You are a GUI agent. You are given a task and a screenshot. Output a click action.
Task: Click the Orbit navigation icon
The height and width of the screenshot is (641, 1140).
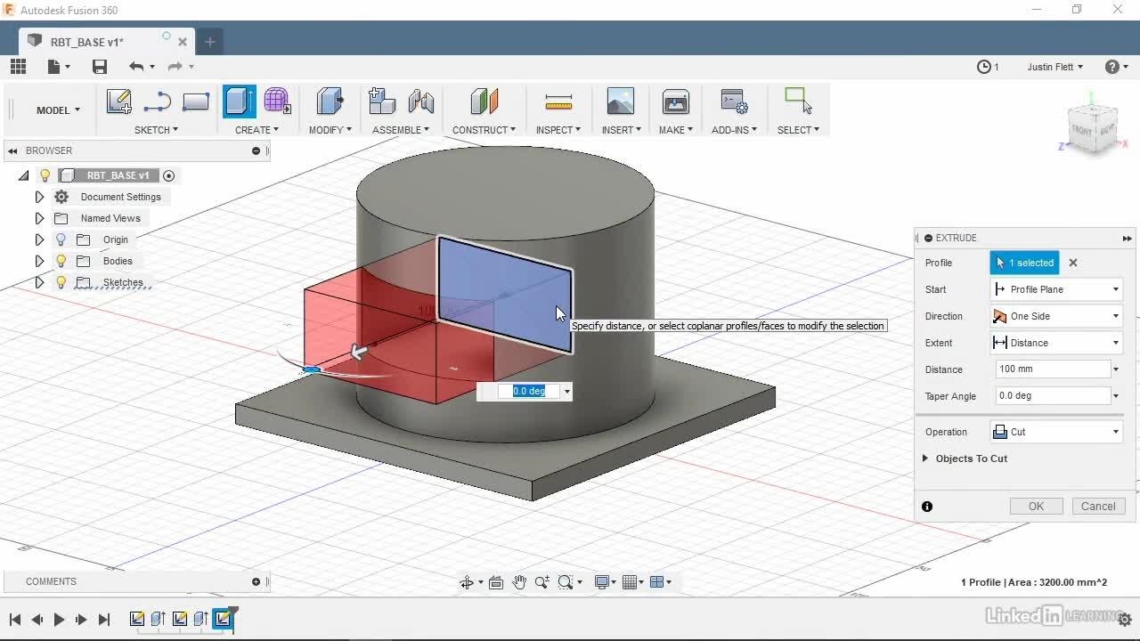(x=467, y=582)
